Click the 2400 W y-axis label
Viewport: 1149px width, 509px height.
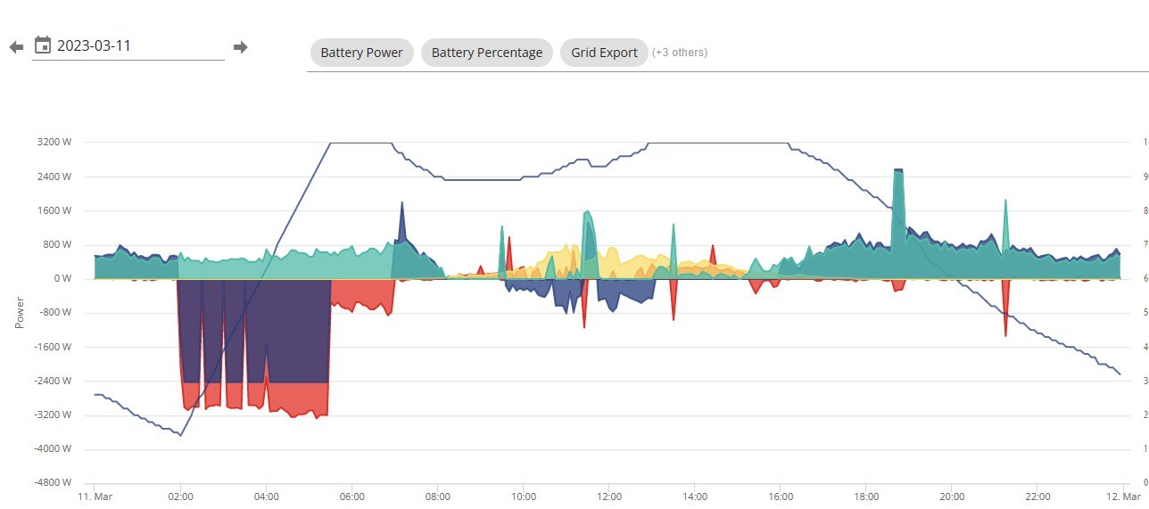[54, 177]
